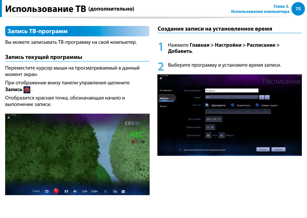Toggle the TV/AV input source

36,191
